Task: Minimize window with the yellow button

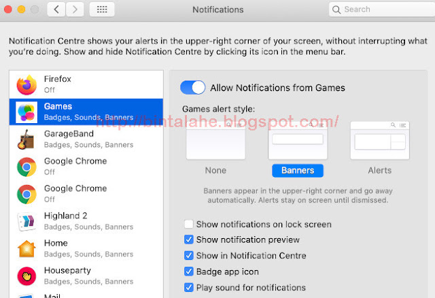Action: (x=21, y=10)
